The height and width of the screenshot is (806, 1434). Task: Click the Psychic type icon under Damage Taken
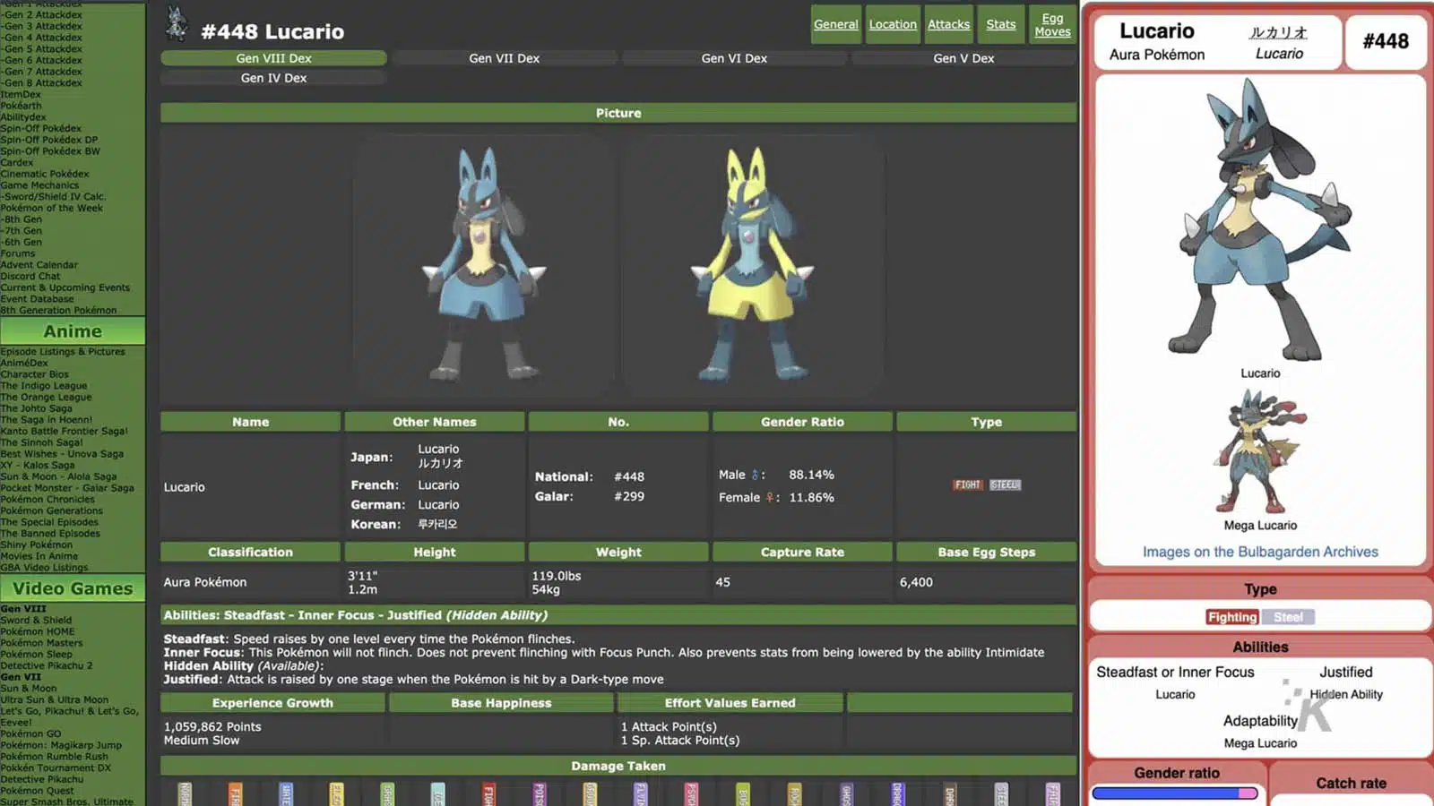click(691, 794)
